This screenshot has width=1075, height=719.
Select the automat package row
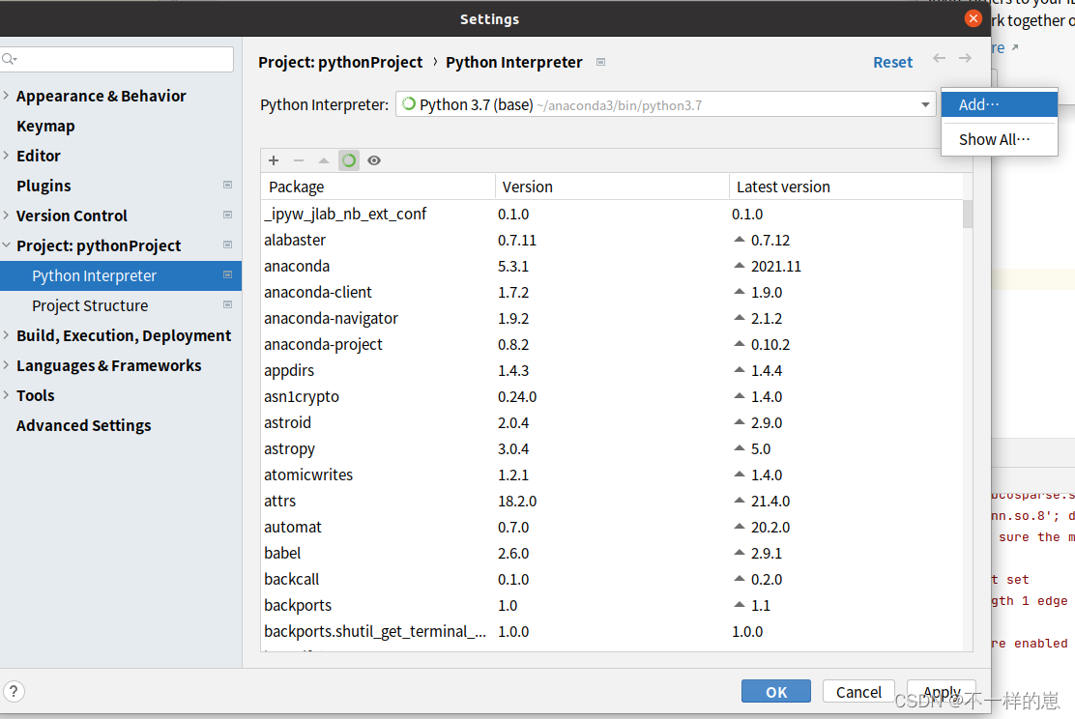coord(612,527)
